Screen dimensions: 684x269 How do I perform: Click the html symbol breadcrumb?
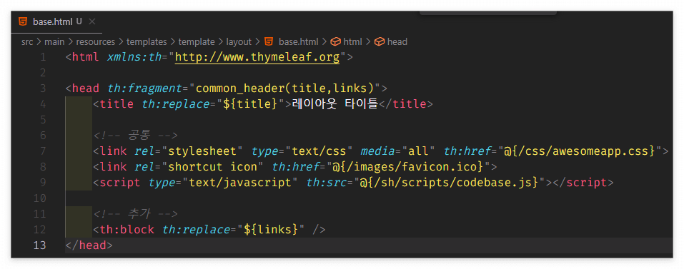click(x=352, y=42)
